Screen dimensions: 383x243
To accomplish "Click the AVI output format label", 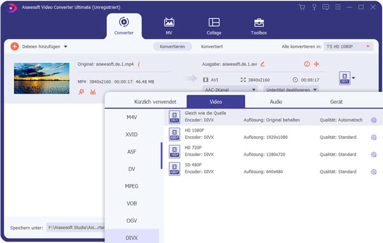I will pyautogui.click(x=214, y=80).
